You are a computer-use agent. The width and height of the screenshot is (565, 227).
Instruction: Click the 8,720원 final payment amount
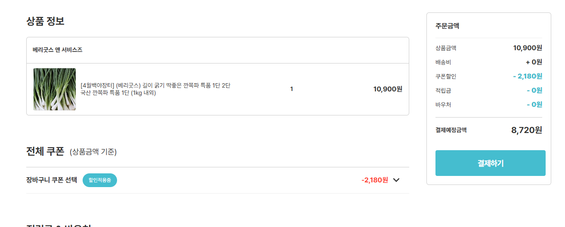pos(526,130)
